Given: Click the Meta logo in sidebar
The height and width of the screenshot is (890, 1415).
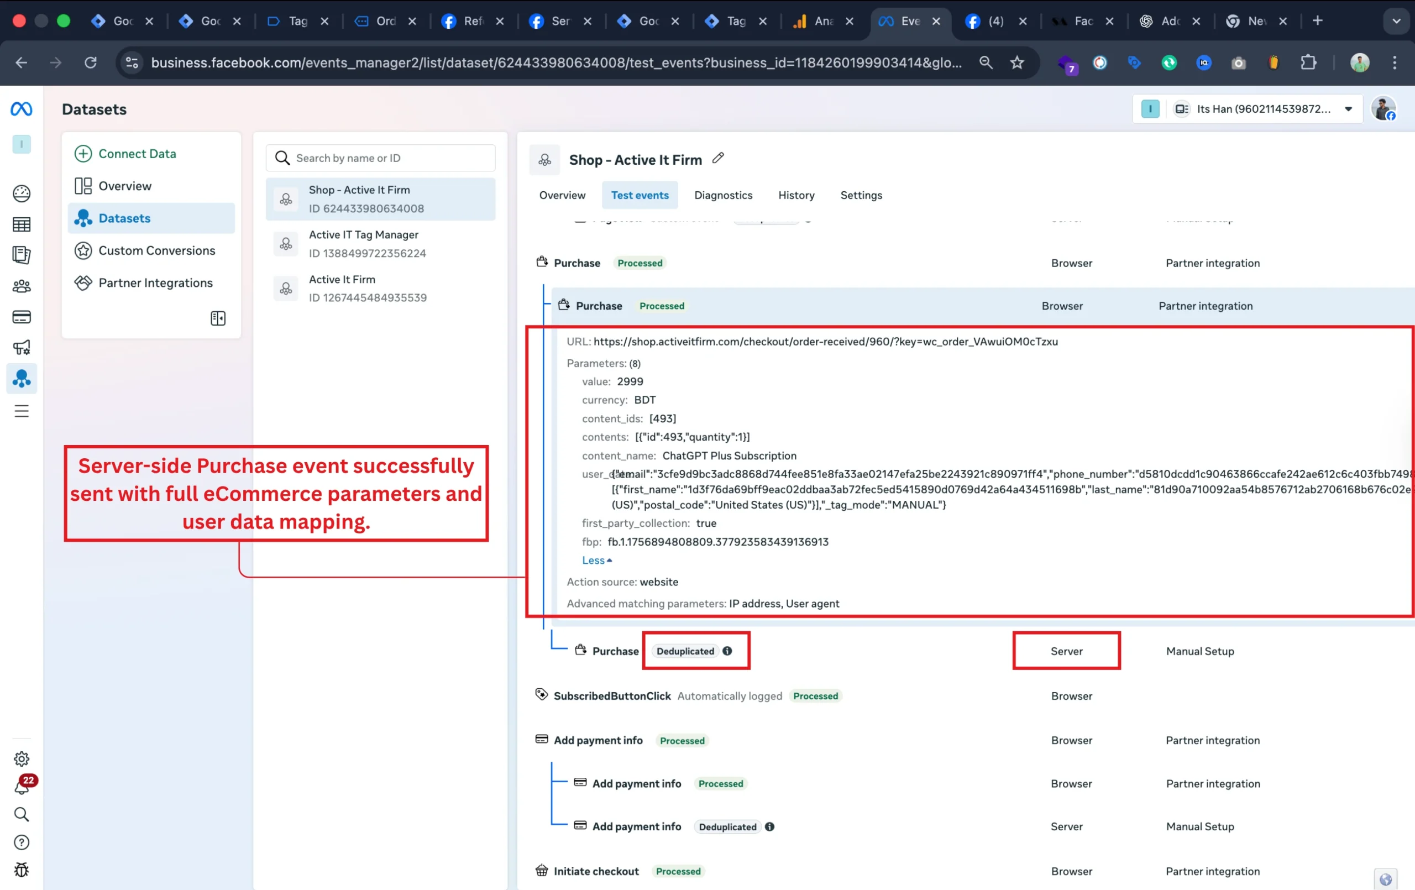Looking at the screenshot, I should coord(22,109).
